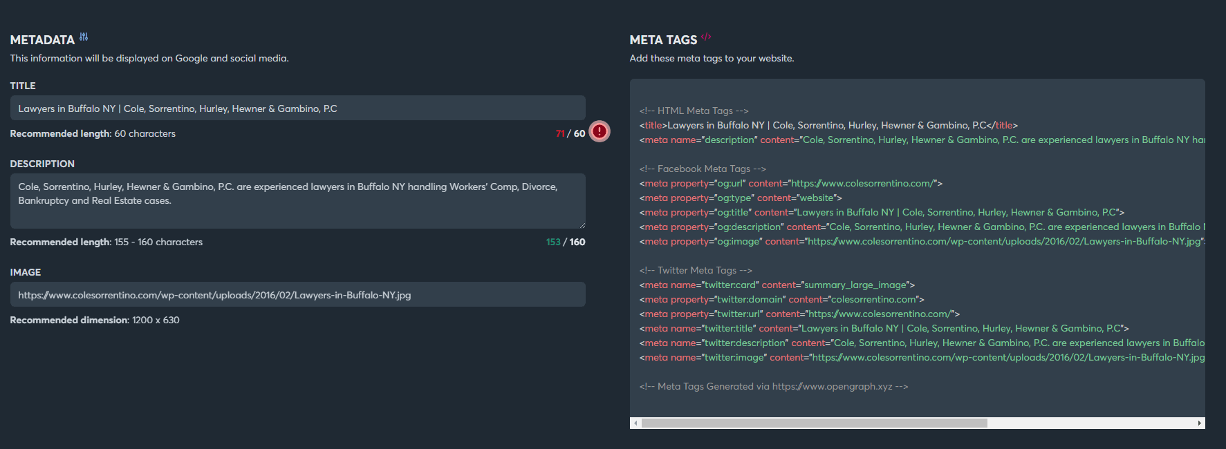Click the twitter:card meta tag line
1226x449 pixels.
pyautogui.click(x=777, y=285)
